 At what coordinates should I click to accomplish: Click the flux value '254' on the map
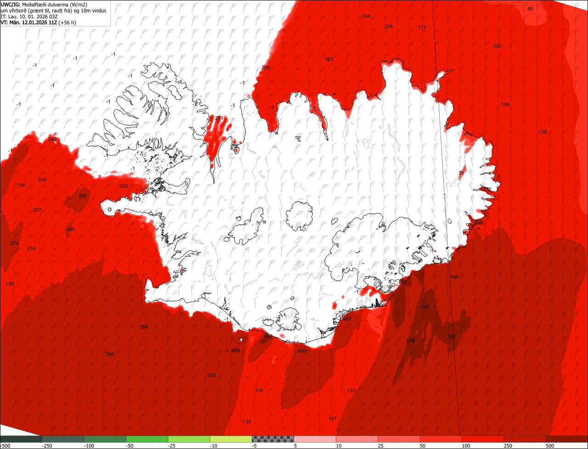70,229
